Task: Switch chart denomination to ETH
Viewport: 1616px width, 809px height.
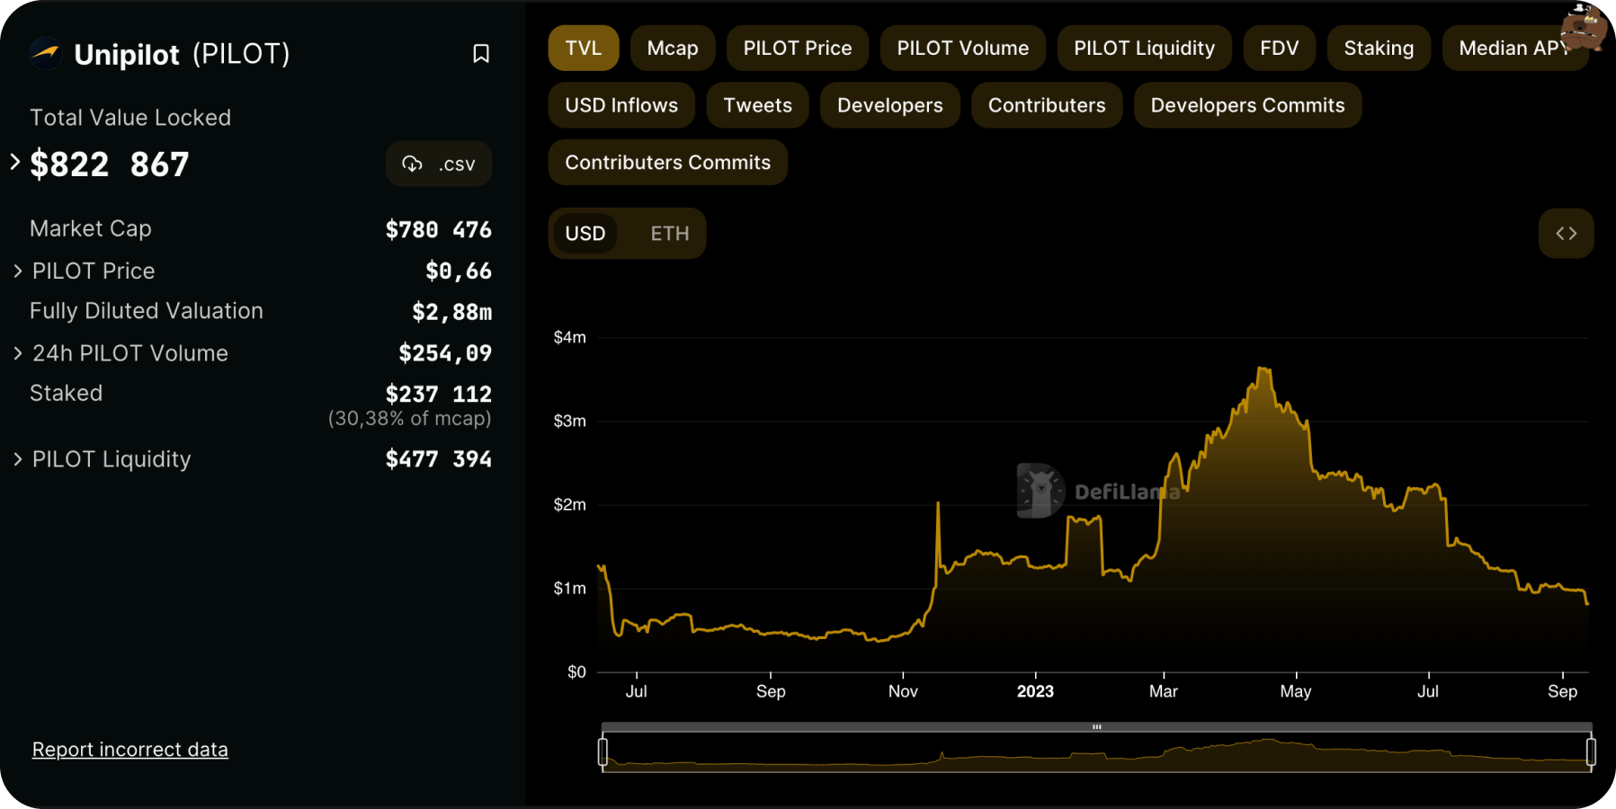Action: coord(670,234)
